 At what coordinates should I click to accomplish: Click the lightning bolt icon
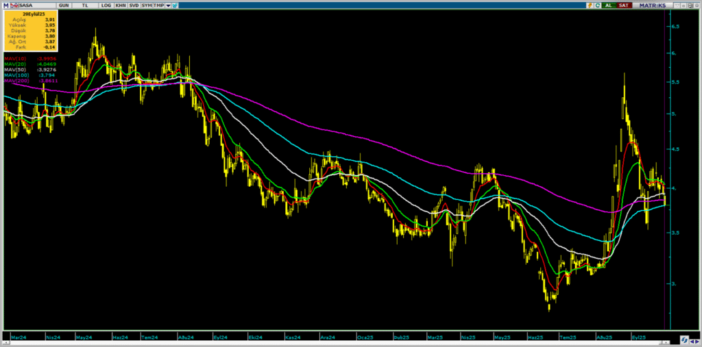pyautogui.click(x=590, y=5)
